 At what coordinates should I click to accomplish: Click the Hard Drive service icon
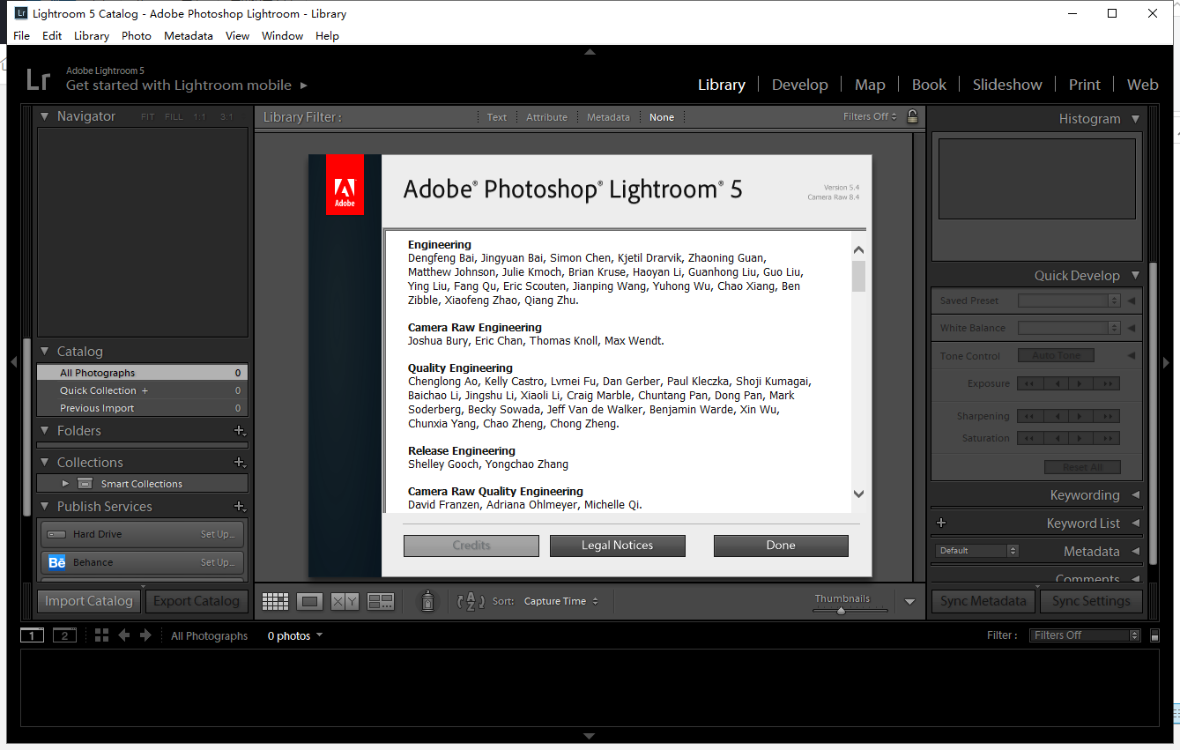pos(56,534)
